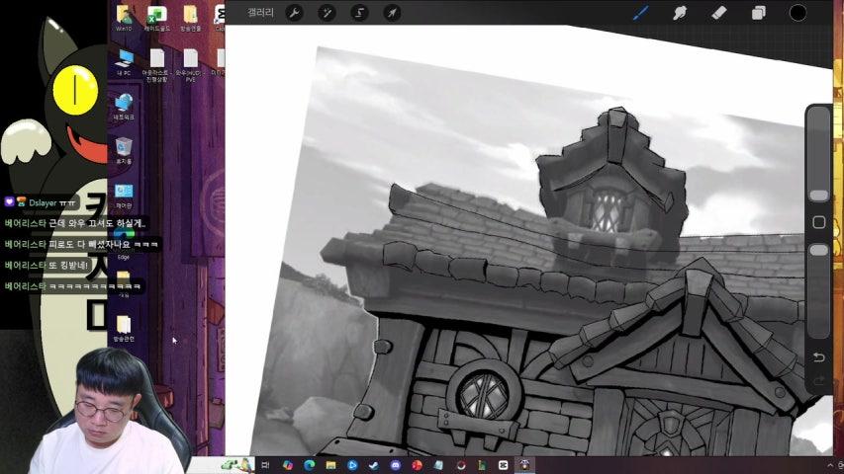The width and height of the screenshot is (844, 474).
Task: Click the Redo arrow on sidebar
Action: [818, 380]
